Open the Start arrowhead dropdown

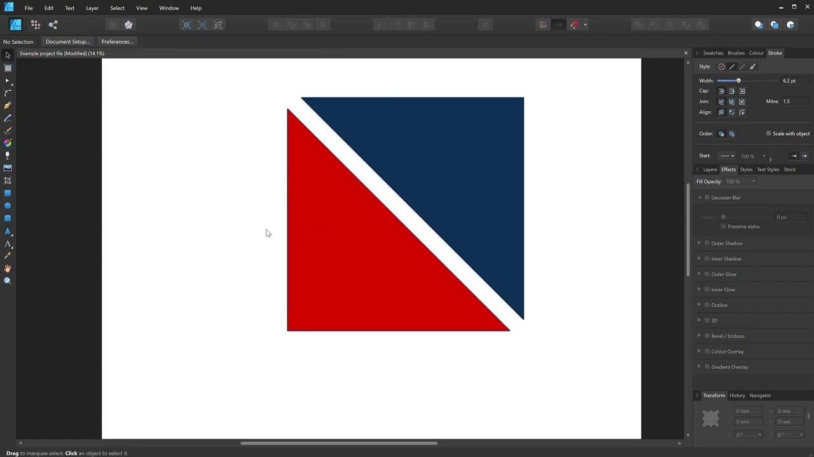pyautogui.click(x=727, y=156)
